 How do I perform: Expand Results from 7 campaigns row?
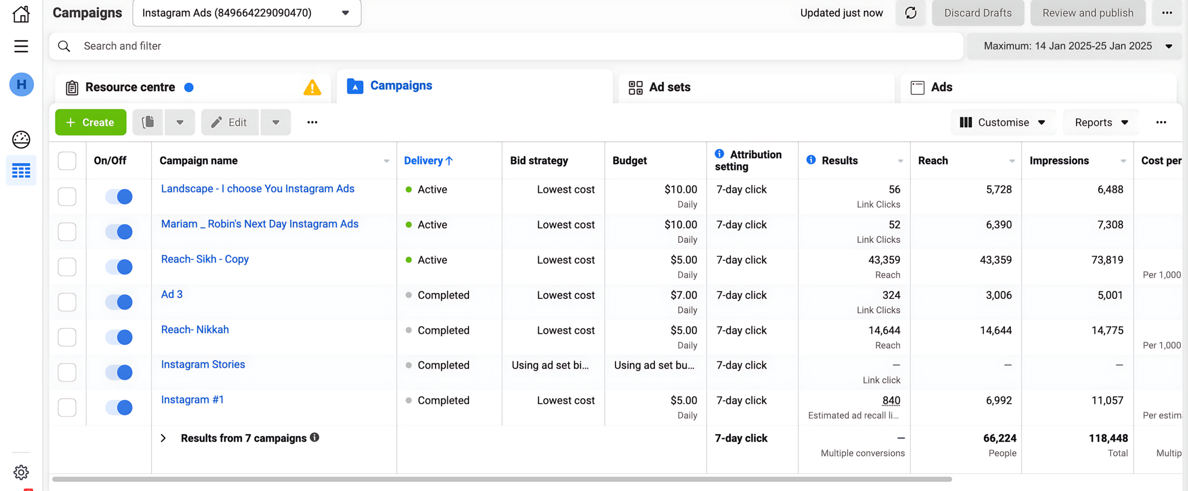163,438
